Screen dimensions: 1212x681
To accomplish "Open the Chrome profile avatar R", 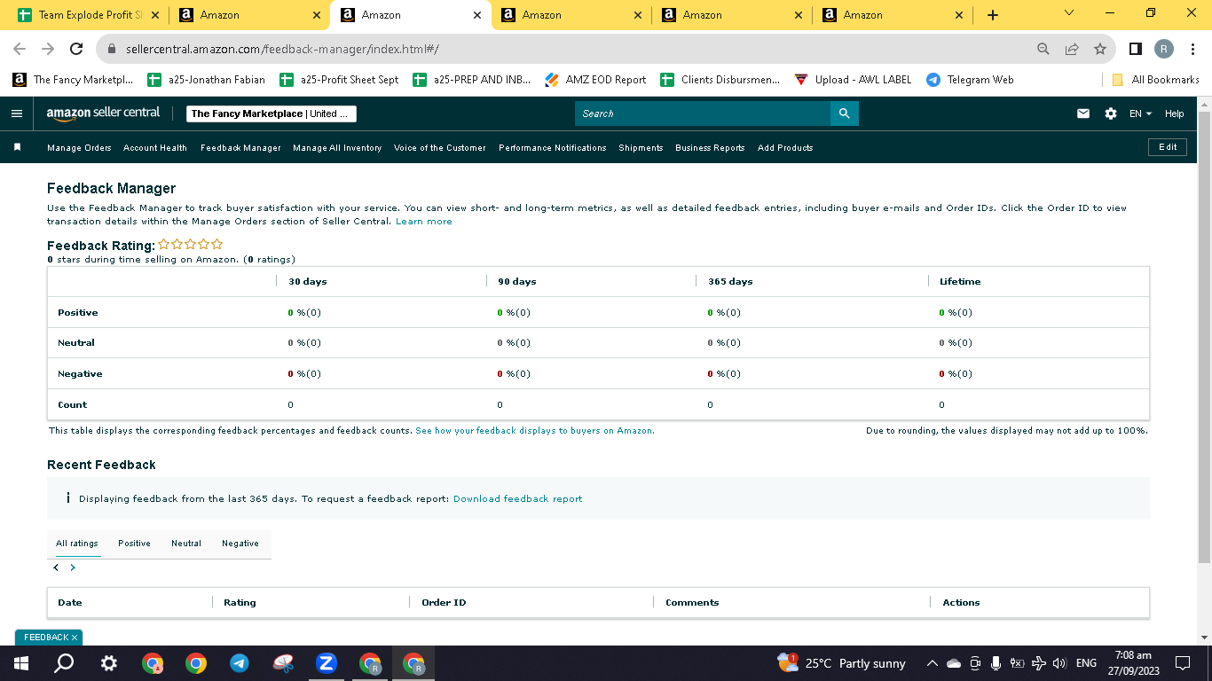I will tap(1164, 49).
